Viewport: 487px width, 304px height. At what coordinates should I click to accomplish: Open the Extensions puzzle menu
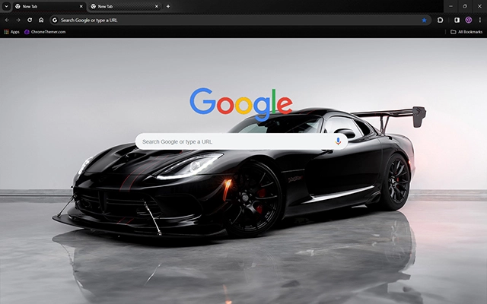click(x=440, y=21)
